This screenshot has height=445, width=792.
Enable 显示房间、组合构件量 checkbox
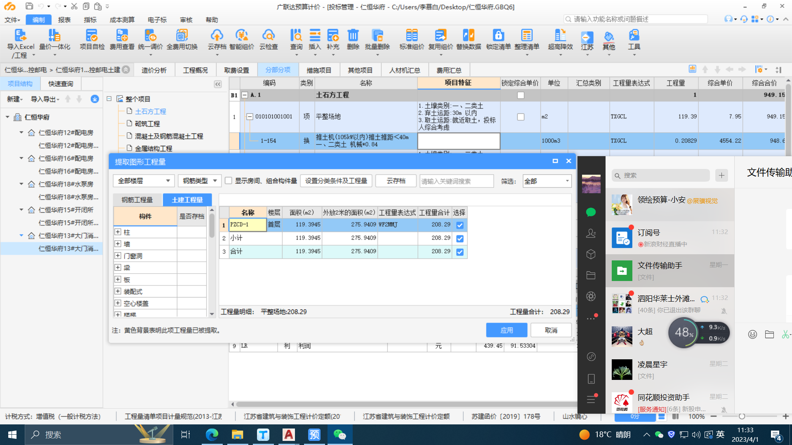pyautogui.click(x=229, y=180)
